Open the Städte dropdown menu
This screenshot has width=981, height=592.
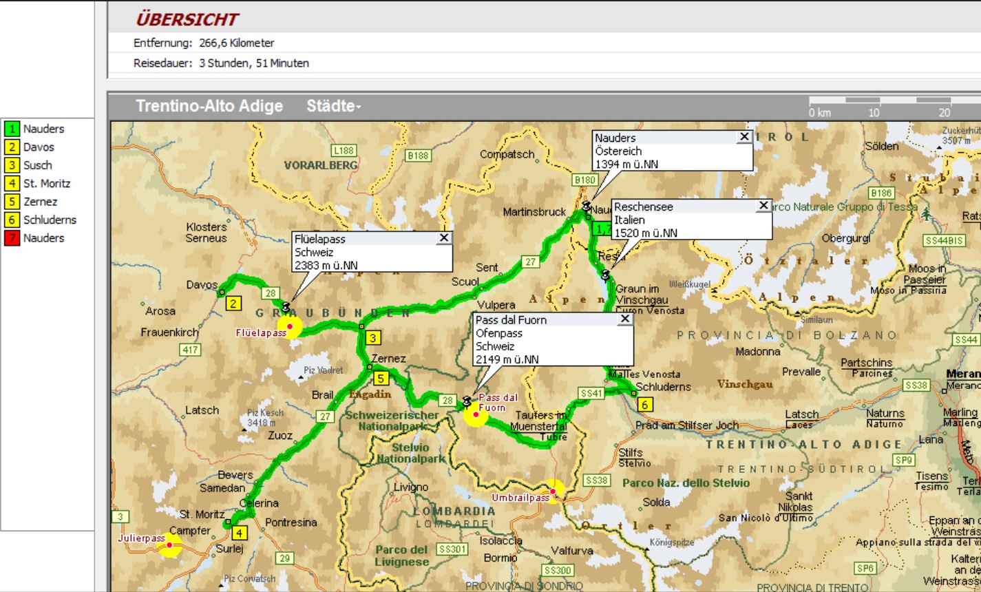coord(334,106)
